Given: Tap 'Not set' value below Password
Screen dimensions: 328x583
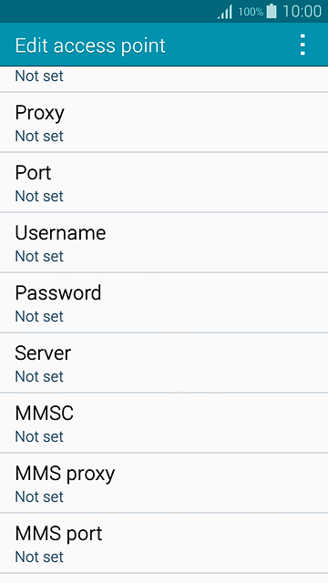Looking at the screenshot, I should 39,316.
